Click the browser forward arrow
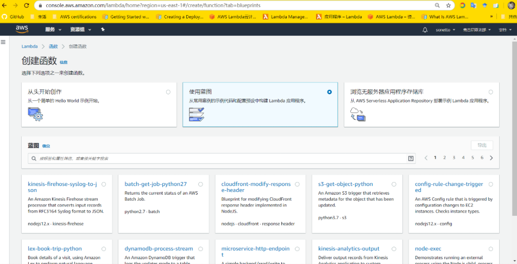This screenshot has width=517, height=264. click(15, 5)
